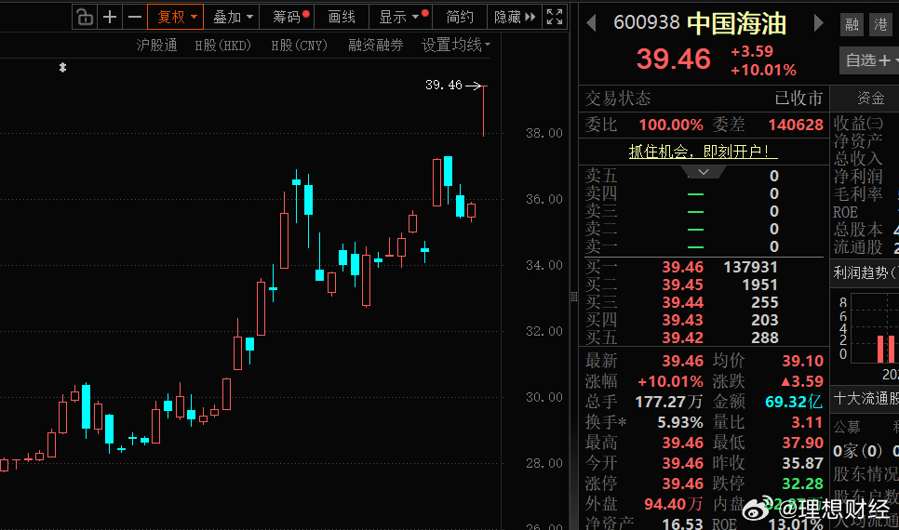Click 金额 value 69.32亿
Viewport: 899px width, 530px height.
coord(794,402)
